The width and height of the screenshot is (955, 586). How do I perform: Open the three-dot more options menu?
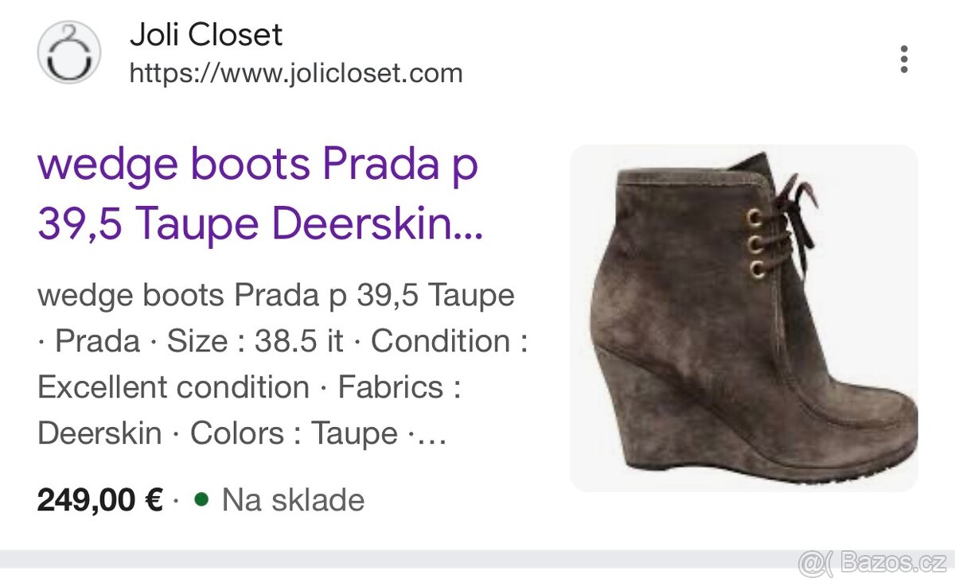903,60
